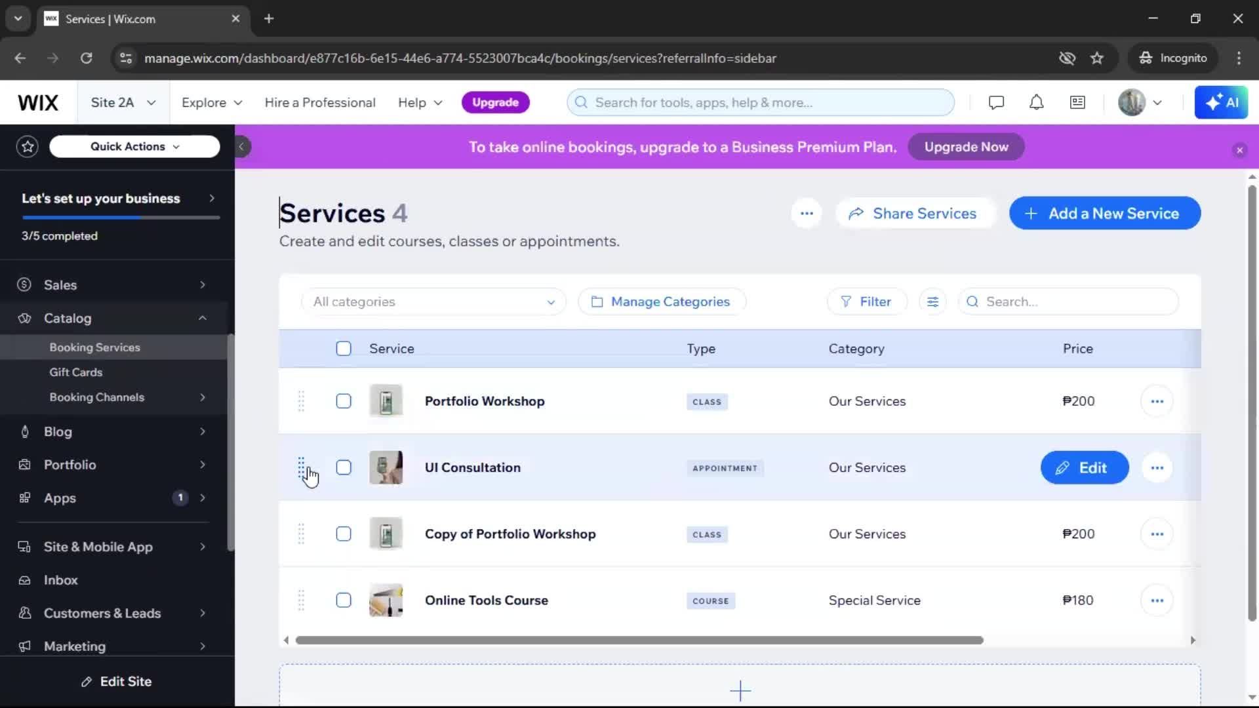Collapse the sidebar with arrow icon
The width and height of the screenshot is (1259, 708).
(241, 147)
